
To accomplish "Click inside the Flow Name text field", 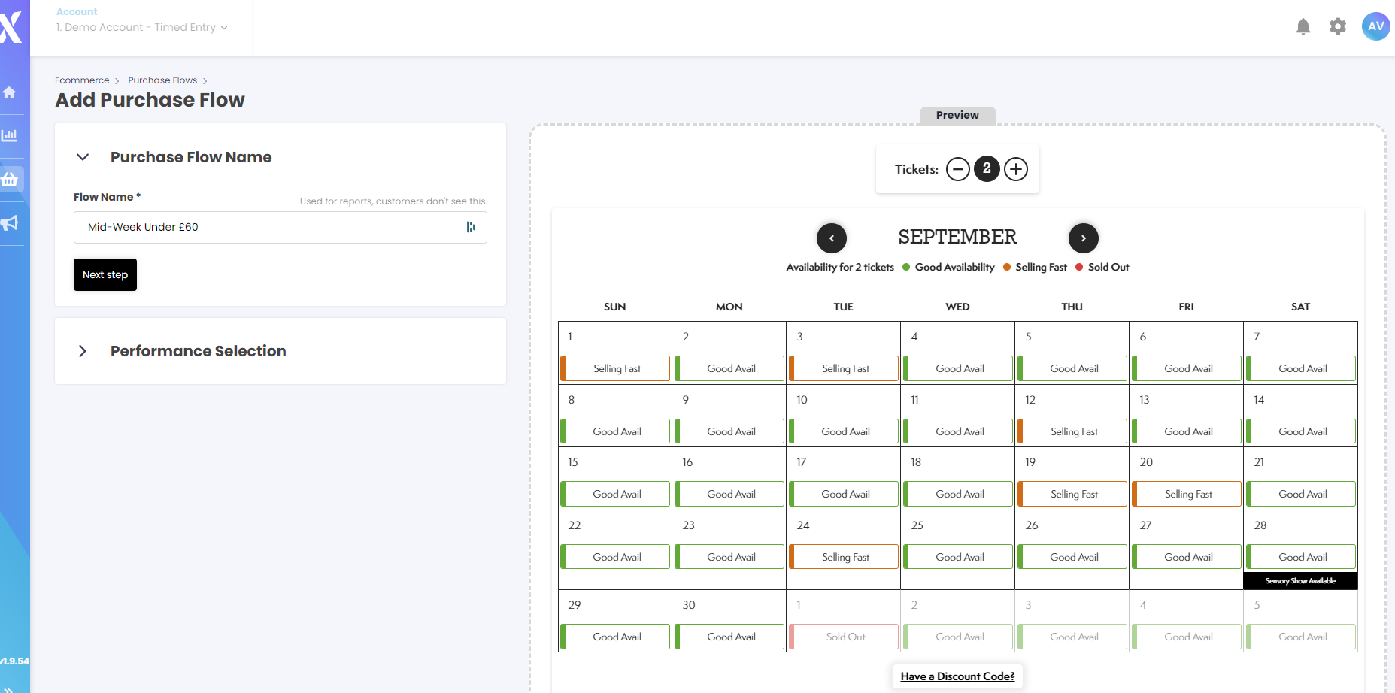I will (x=263, y=227).
